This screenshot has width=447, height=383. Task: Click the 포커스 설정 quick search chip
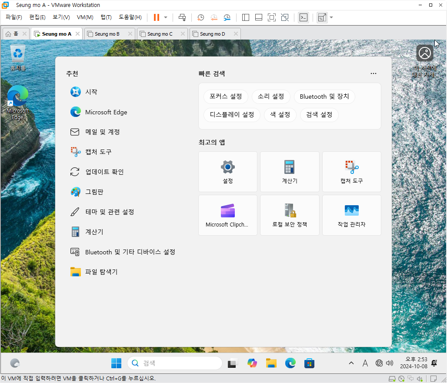[x=226, y=97]
